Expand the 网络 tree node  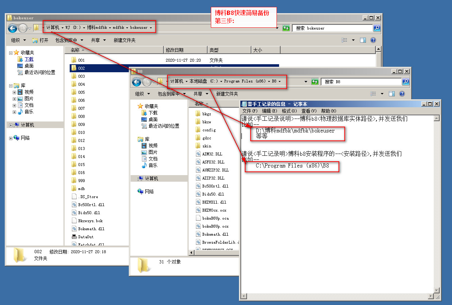11,138
